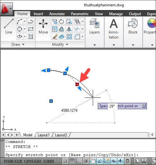Switch to the View ribbon tab

[x=99, y=14]
